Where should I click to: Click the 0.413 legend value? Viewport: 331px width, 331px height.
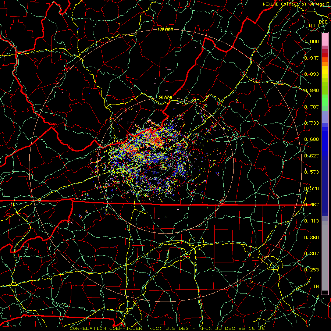click(312, 221)
